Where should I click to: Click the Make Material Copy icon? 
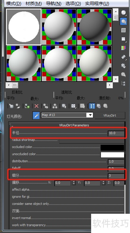(x=46, y=106)
